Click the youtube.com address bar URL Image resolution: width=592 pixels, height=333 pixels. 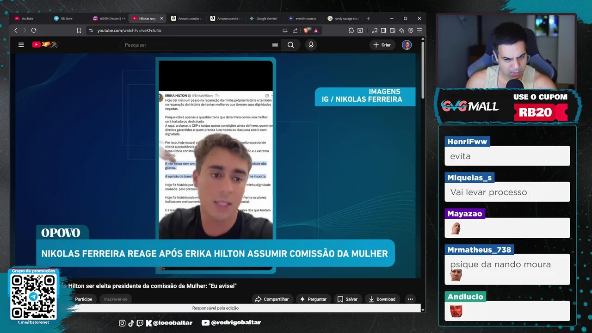(x=129, y=31)
